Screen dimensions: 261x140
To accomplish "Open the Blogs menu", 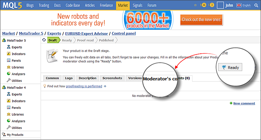I will pyautogui.click(x=30, y=6).
